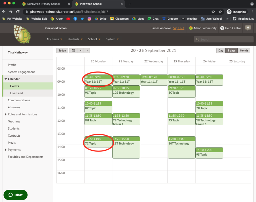Open the Help Centre icon
Screen dimensions: 256x202
(222, 28)
